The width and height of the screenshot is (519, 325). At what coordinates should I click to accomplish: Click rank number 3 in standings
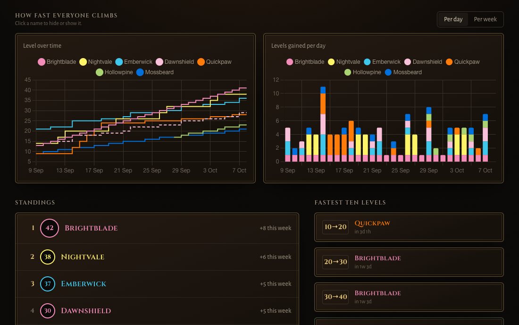point(33,284)
